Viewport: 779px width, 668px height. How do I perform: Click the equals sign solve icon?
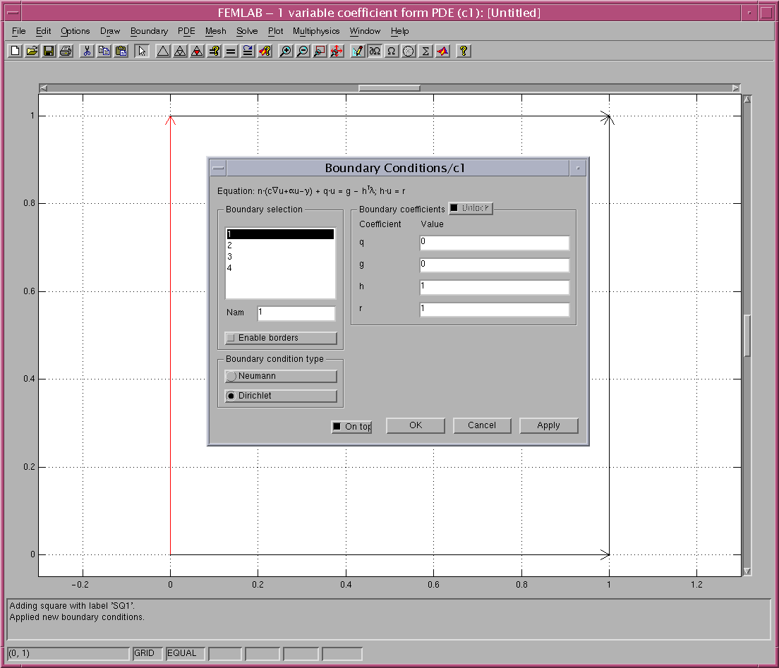pyautogui.click(x=231, y=51)
